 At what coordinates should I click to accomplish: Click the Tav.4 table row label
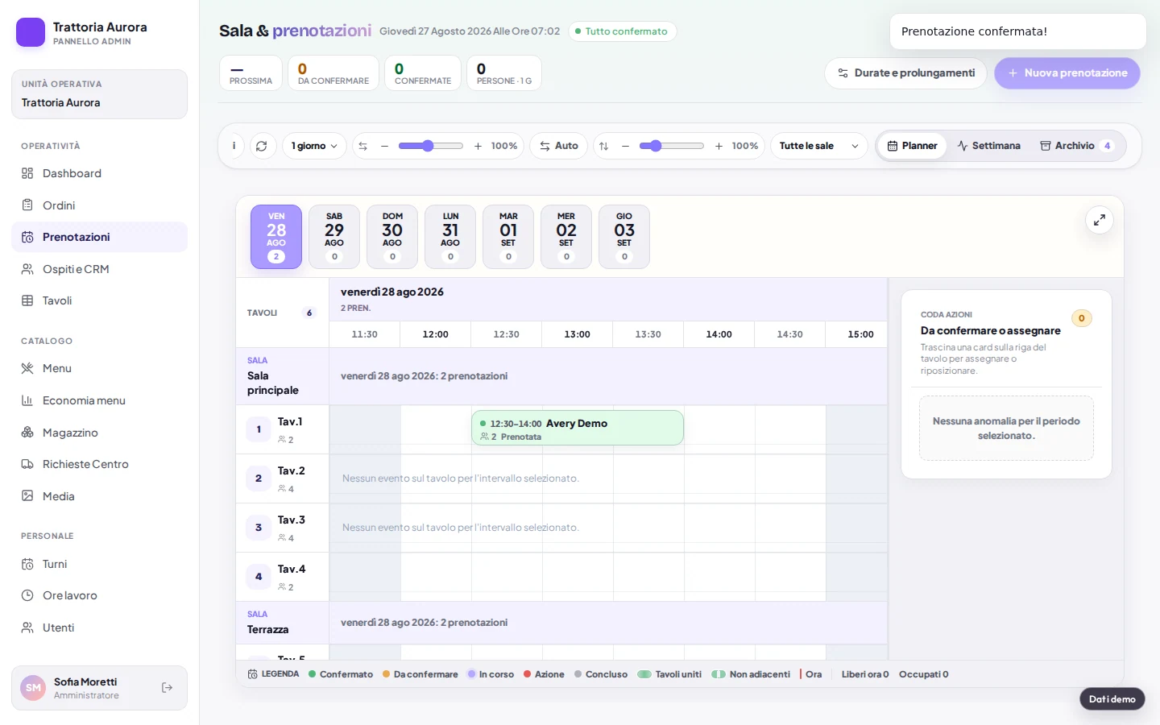click(282, 577)
